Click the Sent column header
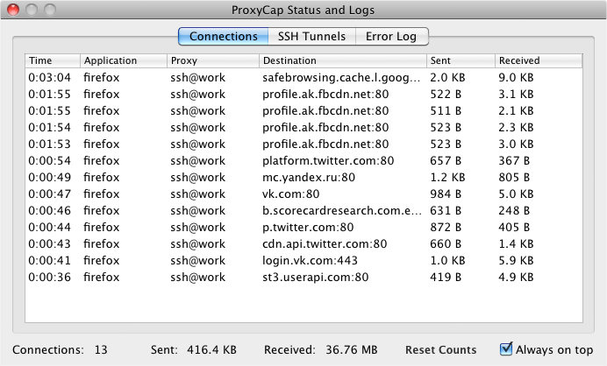 tap(460, 61)
